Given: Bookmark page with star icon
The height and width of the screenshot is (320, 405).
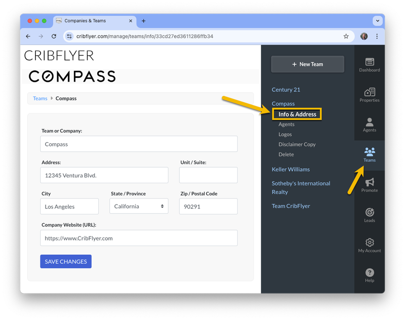Looking at the screenshot, I should 346,36.
